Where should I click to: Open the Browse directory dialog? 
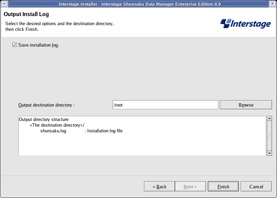246,105
